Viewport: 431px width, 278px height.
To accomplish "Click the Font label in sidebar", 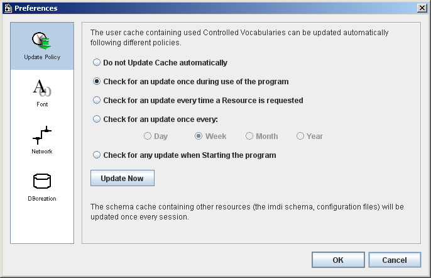I will 42,104.
